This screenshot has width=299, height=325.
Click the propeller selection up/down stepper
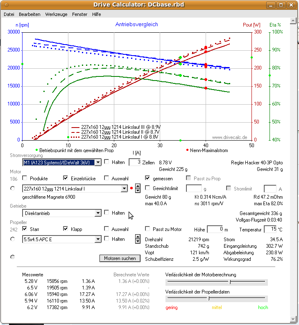tap(138, 239)
